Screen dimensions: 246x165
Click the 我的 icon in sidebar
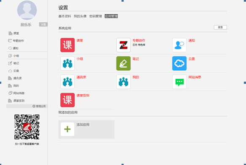(x=10, y=85)
